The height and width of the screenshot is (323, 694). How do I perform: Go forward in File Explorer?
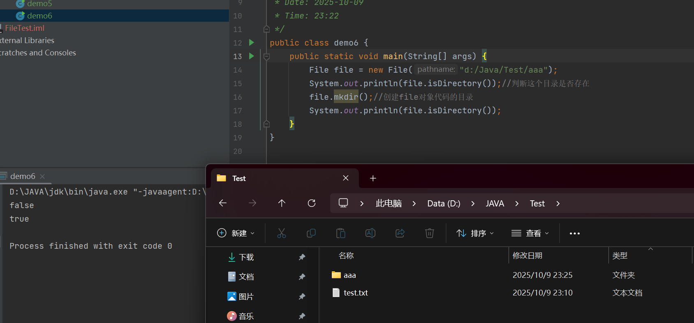[x=252, y=203]
